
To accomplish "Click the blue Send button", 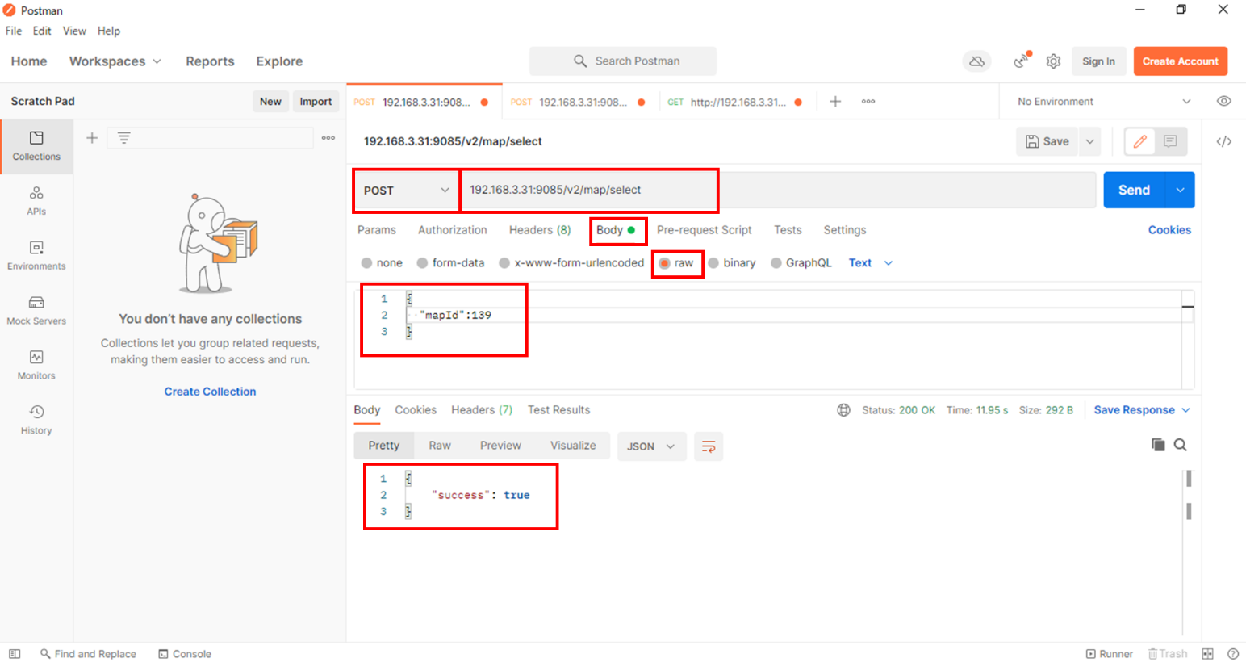I will (x=1133, y=191).
